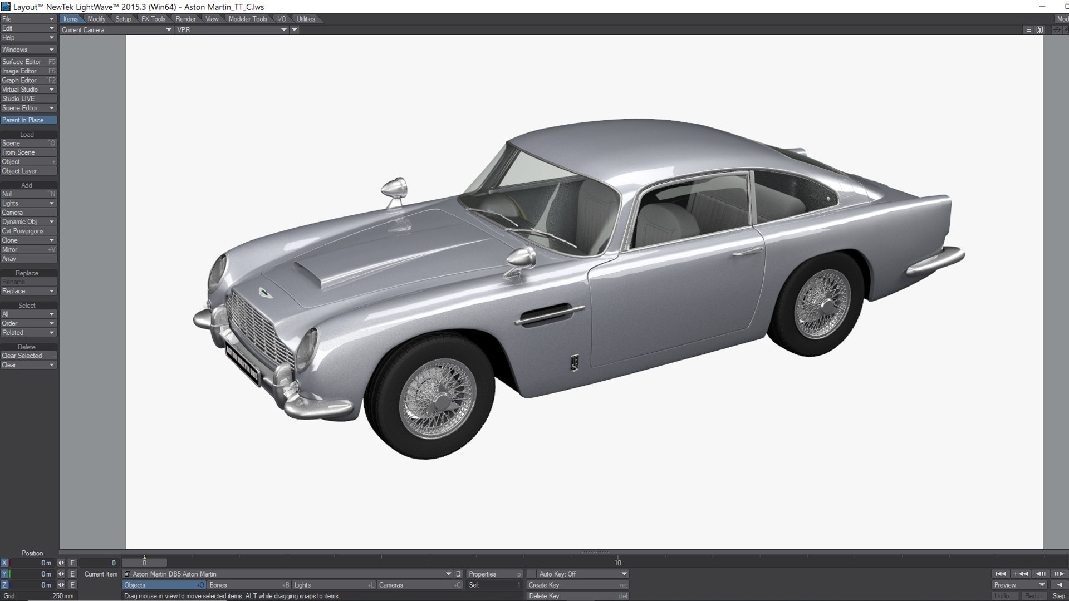
Task: Switch edit mode to Cameras
Action: [420, 585]
